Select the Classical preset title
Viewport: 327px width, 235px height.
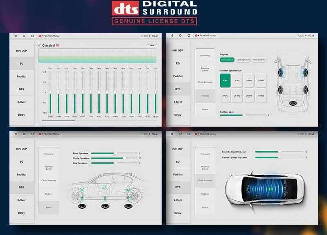(x=49, y=45)
